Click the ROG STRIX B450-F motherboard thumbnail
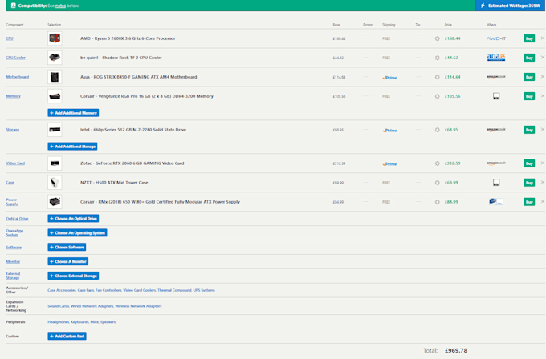546x359 pixels. (x=55, y=77)
